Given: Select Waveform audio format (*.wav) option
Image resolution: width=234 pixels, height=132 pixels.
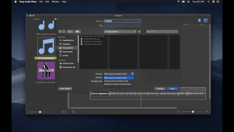Looking at the screenshot, I should (118, 84).
